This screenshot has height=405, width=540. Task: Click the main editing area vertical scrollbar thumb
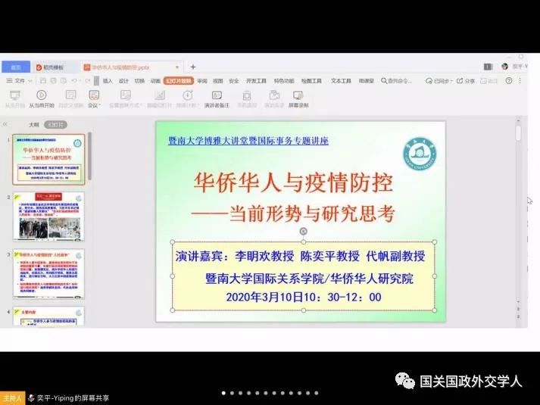[518, 132]
